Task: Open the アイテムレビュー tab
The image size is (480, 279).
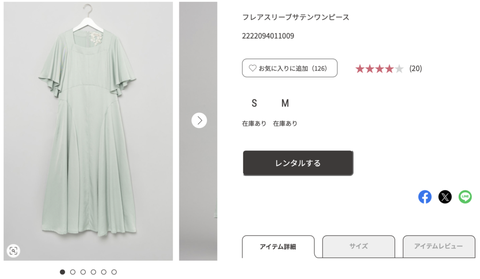Action: 438,246
